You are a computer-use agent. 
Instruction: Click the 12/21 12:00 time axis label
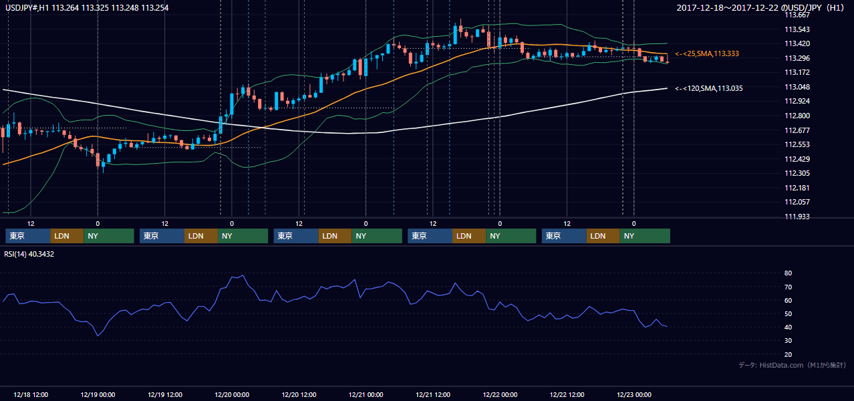(433, 394)
